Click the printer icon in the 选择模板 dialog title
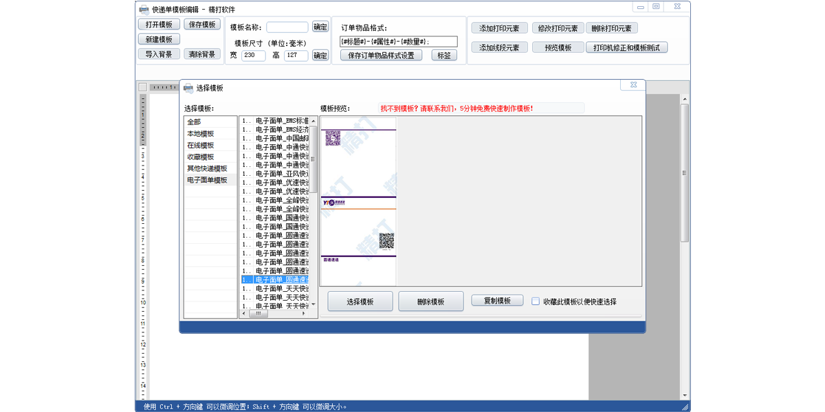825x412 pixels. (x=188, y=88)
